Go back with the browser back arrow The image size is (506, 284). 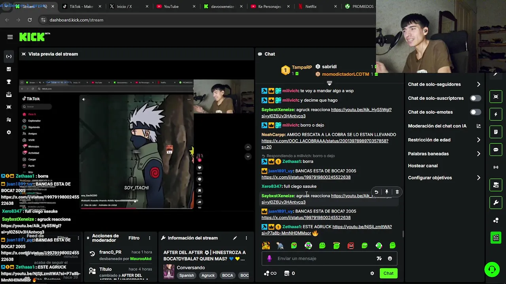(x=7, y=20)
